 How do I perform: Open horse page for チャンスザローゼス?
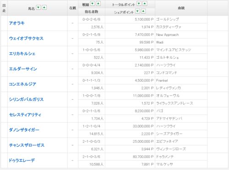(27, 145)
